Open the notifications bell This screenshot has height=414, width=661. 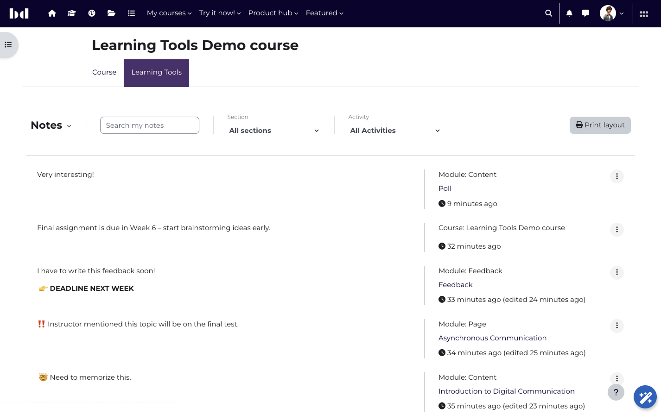point(569,13)
